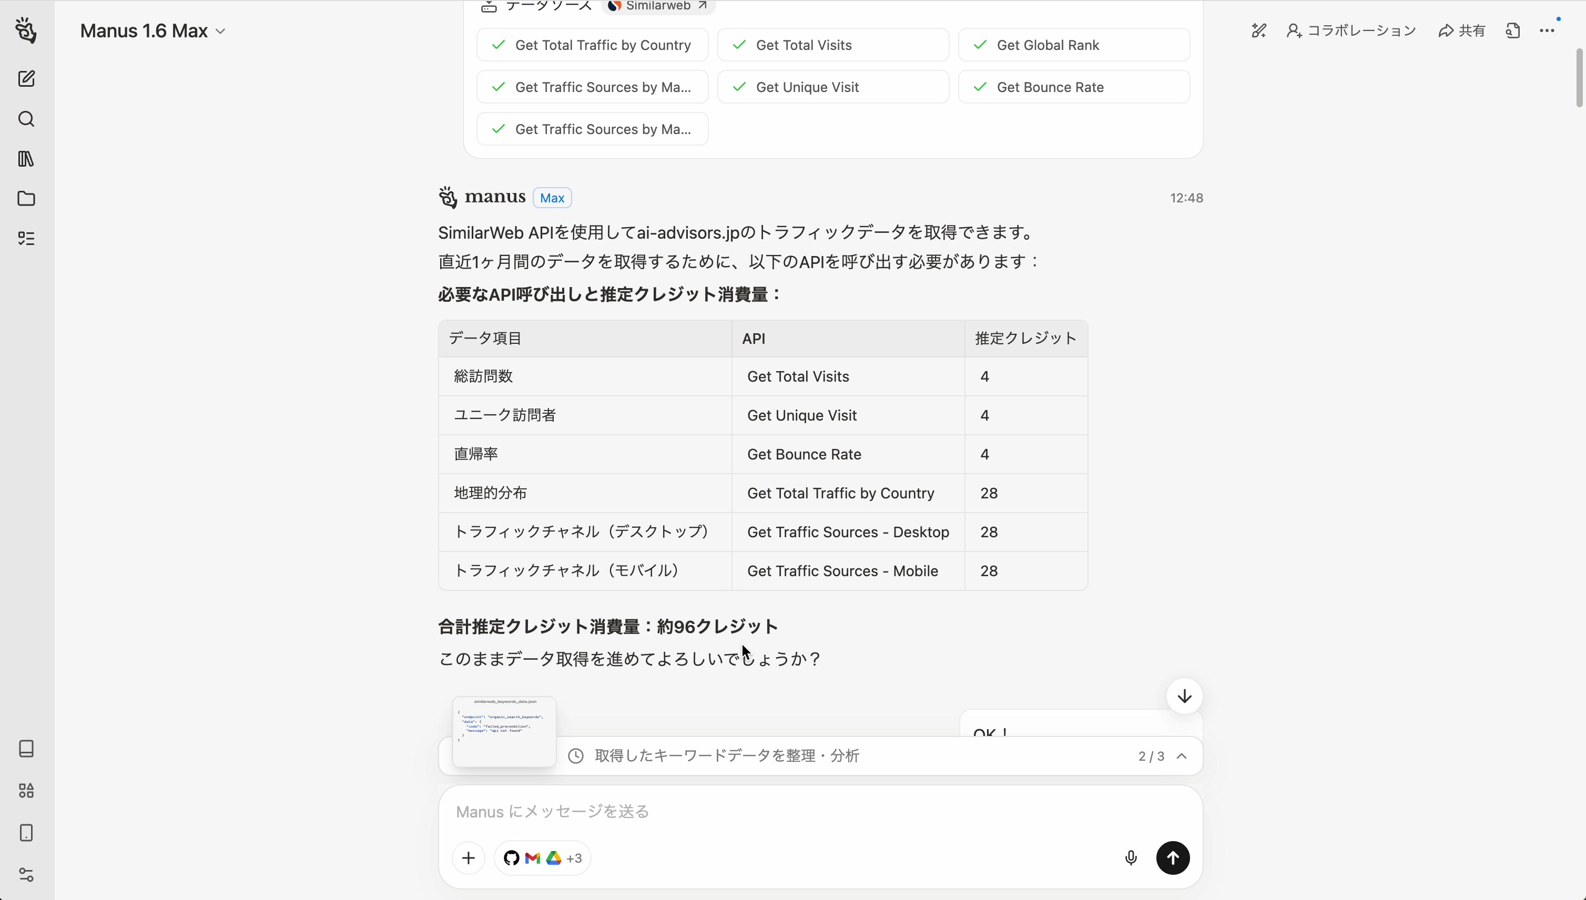
Task: Open settings via the sliders icon bottom left
Action: tap(26, 874)
